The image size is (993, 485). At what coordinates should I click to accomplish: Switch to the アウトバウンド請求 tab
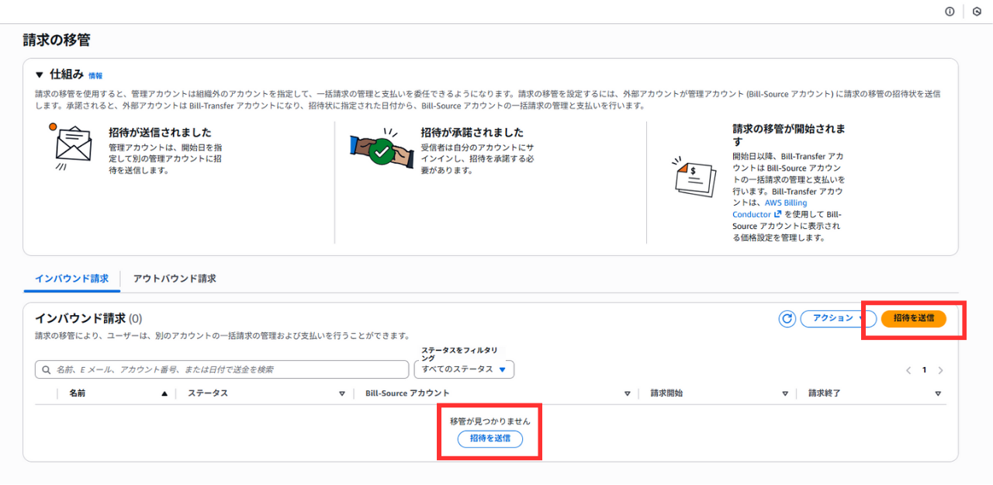coord(175,278)
